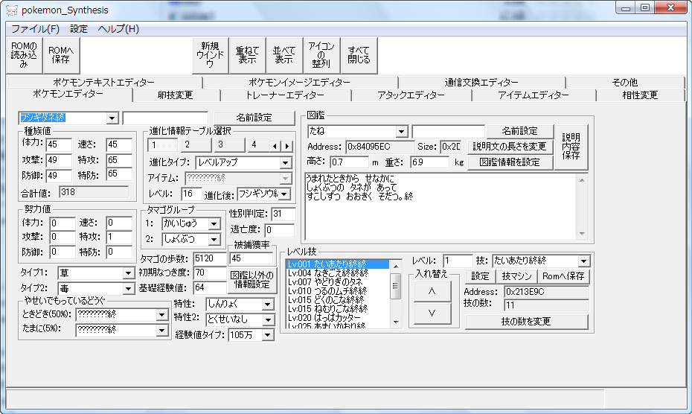692x414 pixels.
Task: Expand the 進化後 フシギソウ dropdown
Action: coord(284,194)
